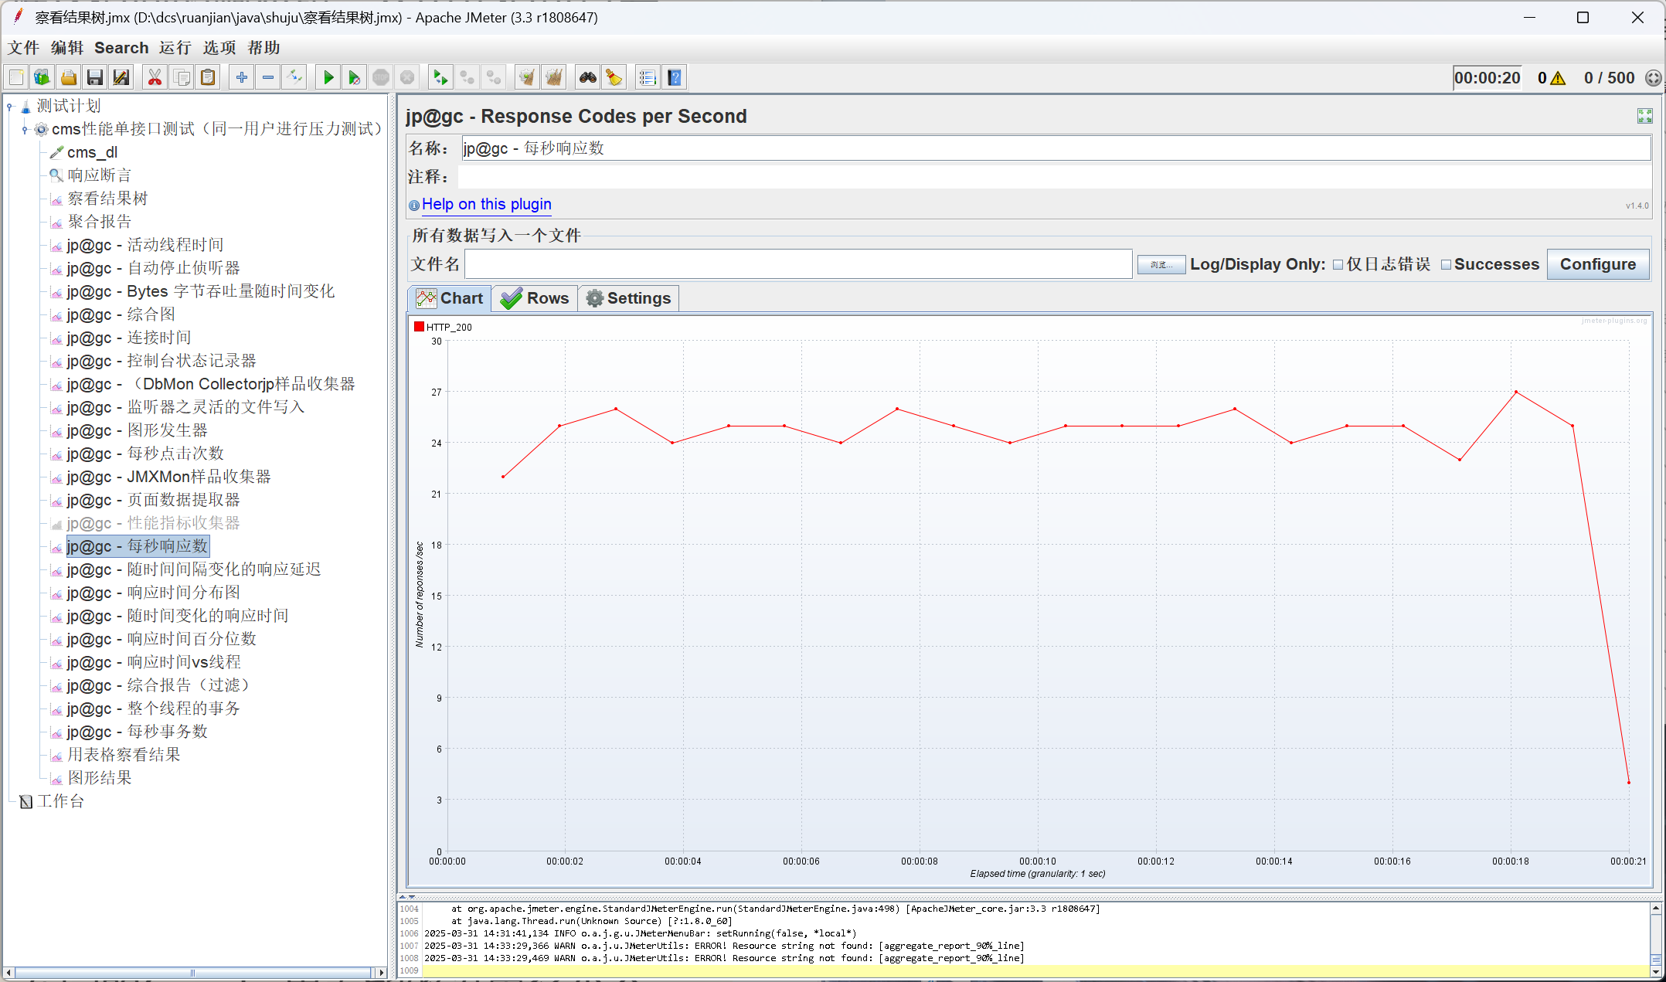Click the Cut scissors toolbar icon

point(155,77)
